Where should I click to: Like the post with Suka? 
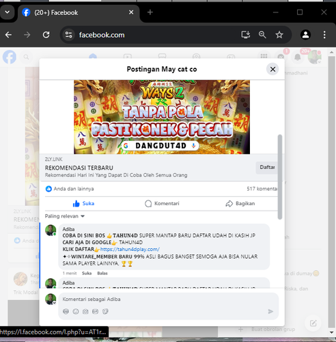[x=83, y=203]
